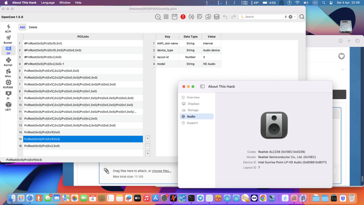Click the Data Type column header
The width and height of the screenshot is (364, 205).
191,36
